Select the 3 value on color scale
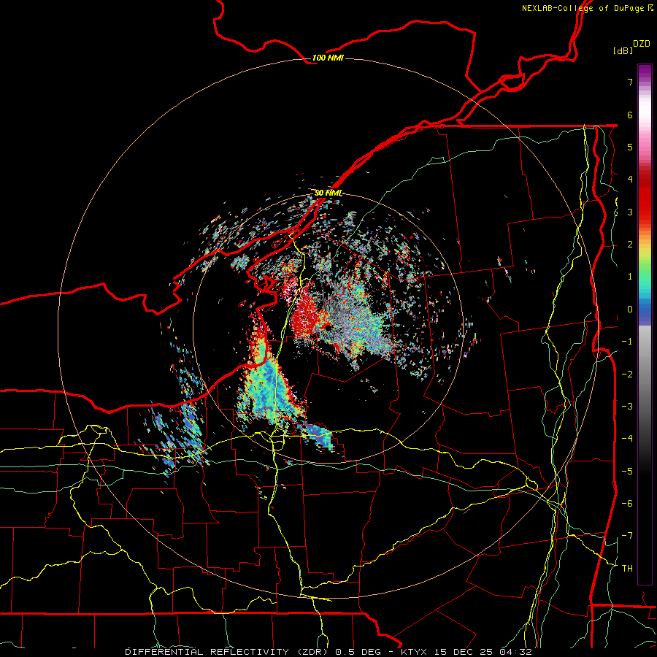This screenshot has height=657, width=657. coord(630,212)
